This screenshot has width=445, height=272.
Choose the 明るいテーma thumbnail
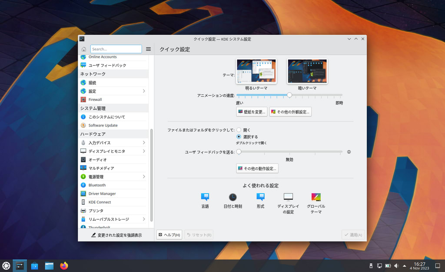256,71
